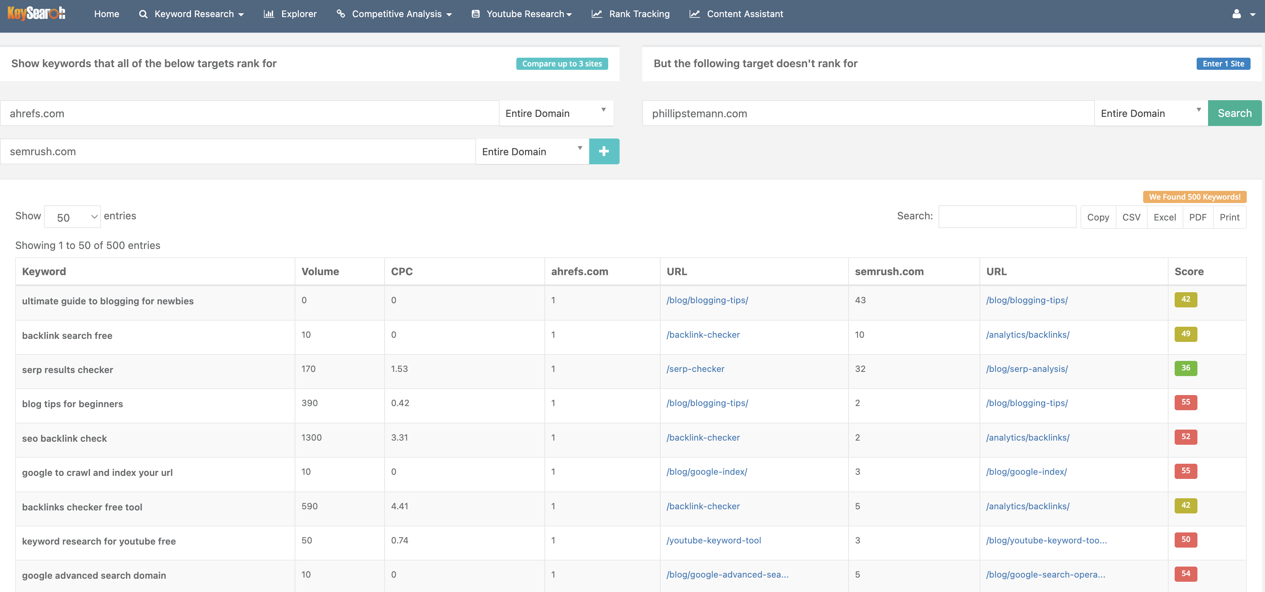This screenshot has width=1265, height=592.
Task: Open the user account icon menu
Action: (x=1237, y=14)
